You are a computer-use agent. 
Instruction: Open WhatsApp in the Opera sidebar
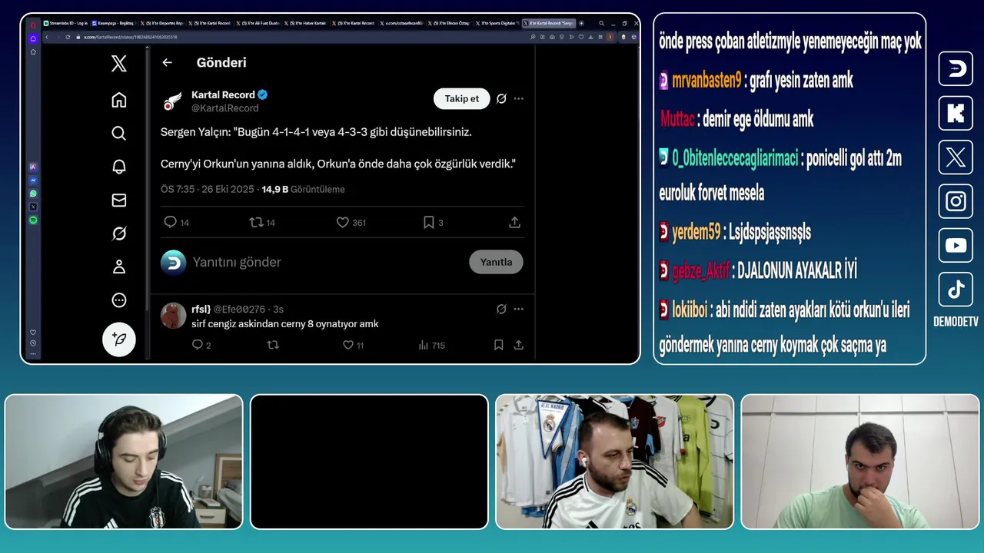click(x=33, y=194)
